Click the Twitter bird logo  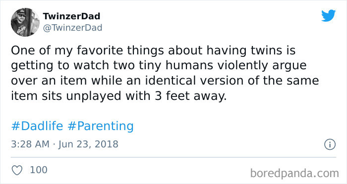click(x=328, y=16)
